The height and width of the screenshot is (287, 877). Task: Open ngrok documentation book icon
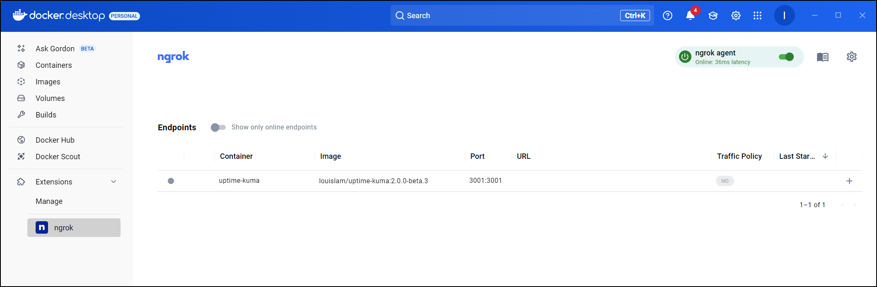822,57
